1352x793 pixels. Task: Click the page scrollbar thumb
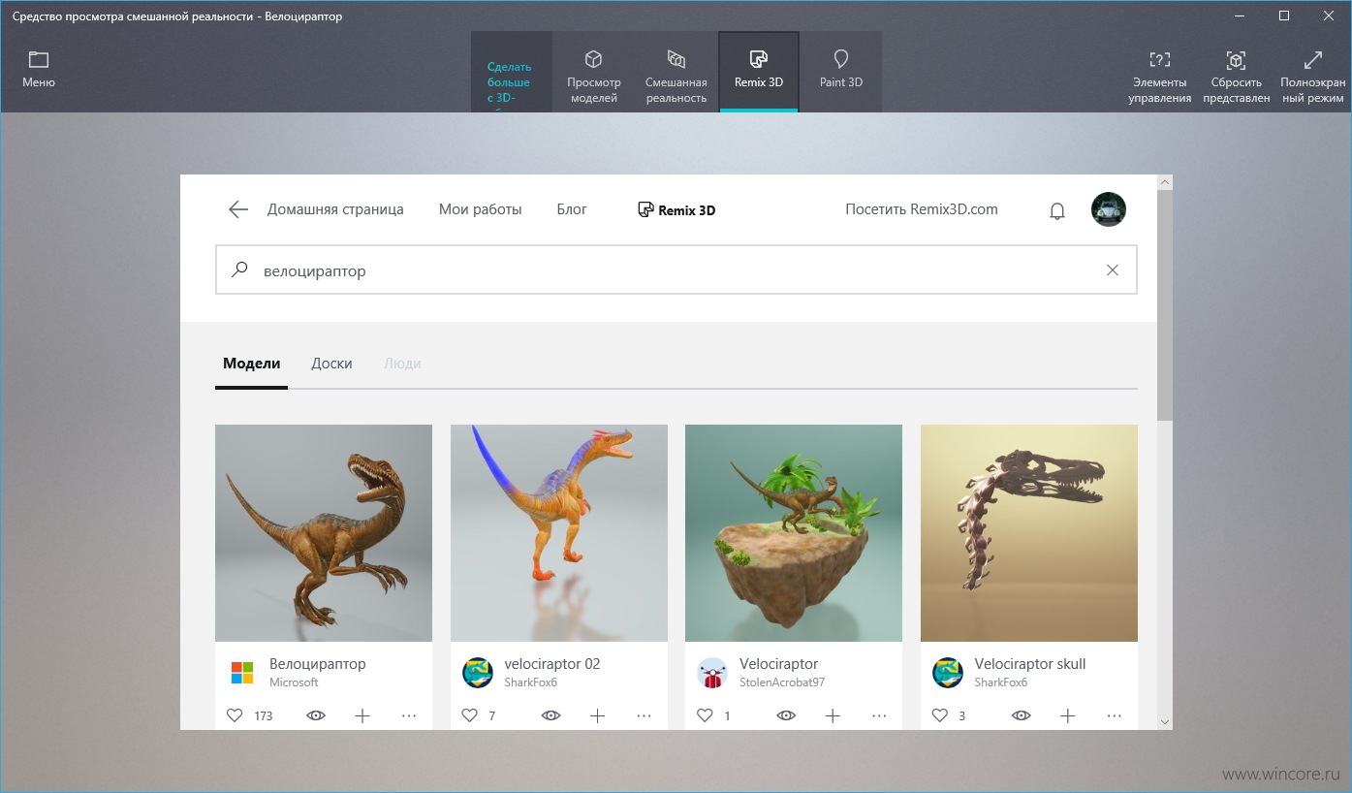1165,306
